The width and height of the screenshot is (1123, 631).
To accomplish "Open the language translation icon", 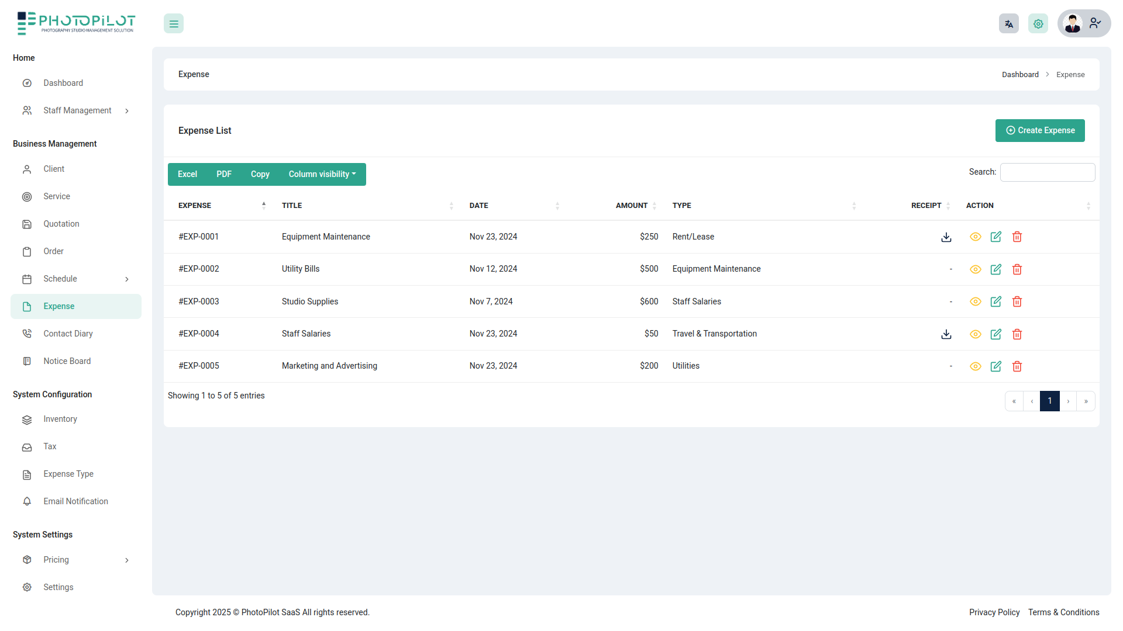I will (x=1008, y=23).
